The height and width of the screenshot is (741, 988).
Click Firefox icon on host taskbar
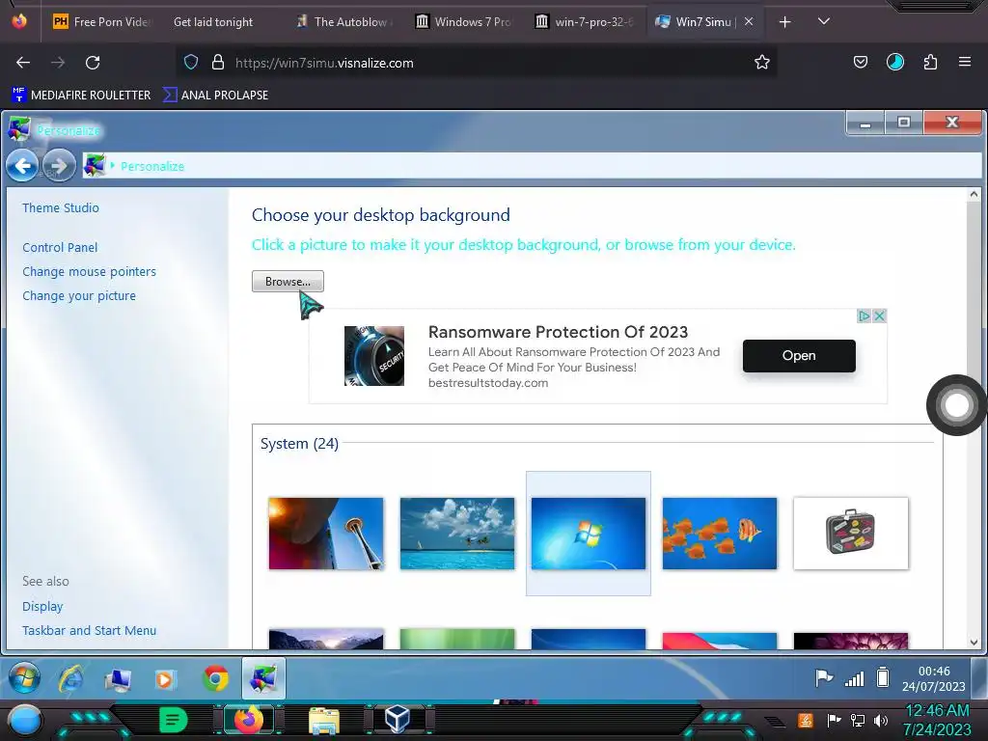(x=248, y=720)
